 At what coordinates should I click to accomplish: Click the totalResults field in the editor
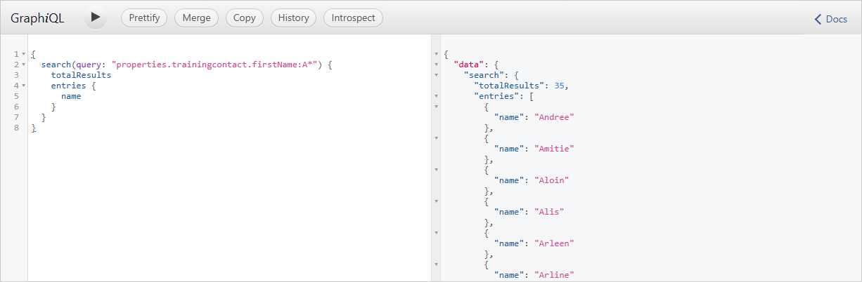point(81,75)
